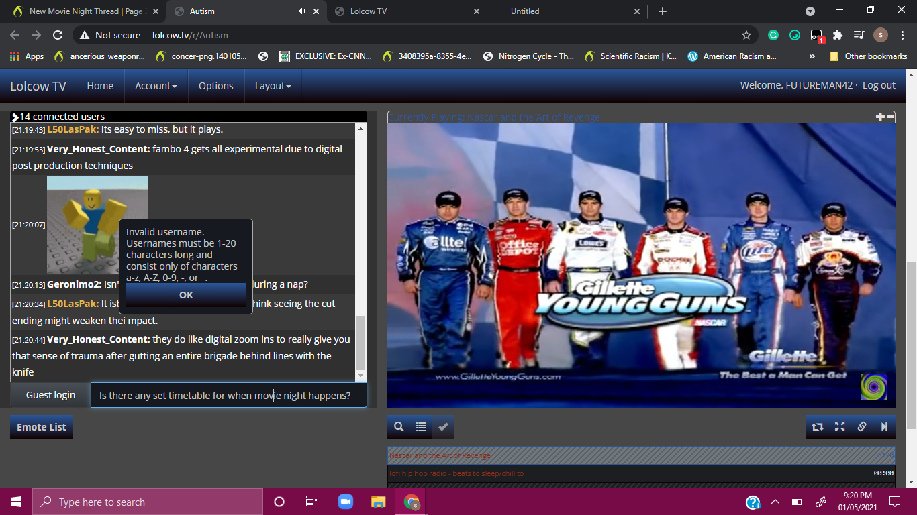Reload the current page
917x515 pixels.
click(x=58, y=35)
